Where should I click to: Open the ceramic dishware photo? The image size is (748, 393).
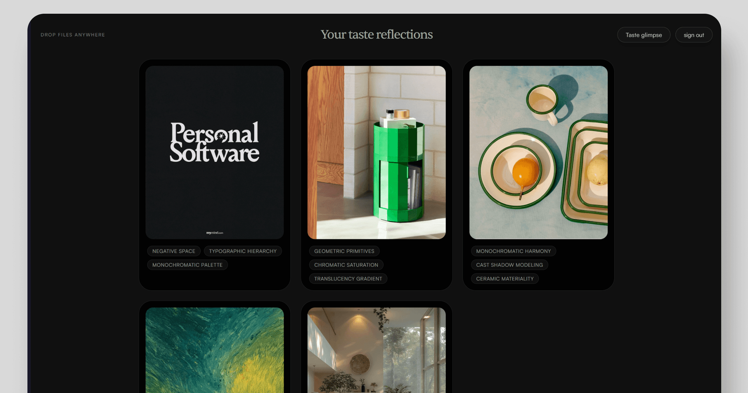pos(539,152)
